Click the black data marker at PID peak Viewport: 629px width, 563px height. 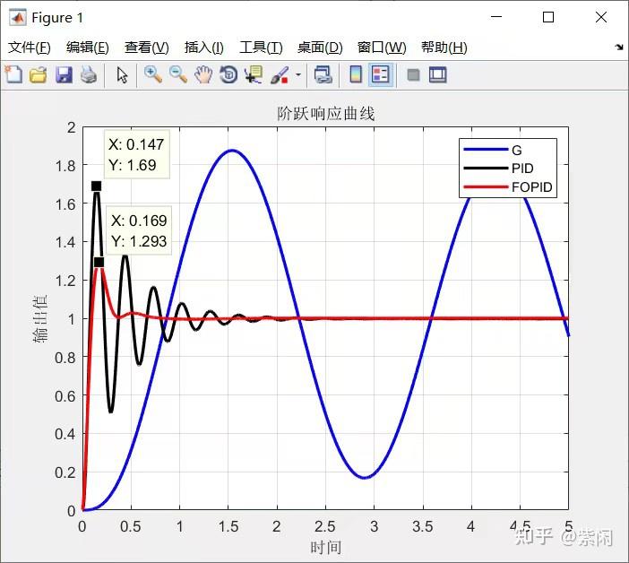click(96, 186)
